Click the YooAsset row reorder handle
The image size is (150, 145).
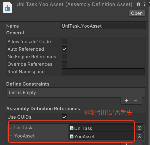[10, 136]
